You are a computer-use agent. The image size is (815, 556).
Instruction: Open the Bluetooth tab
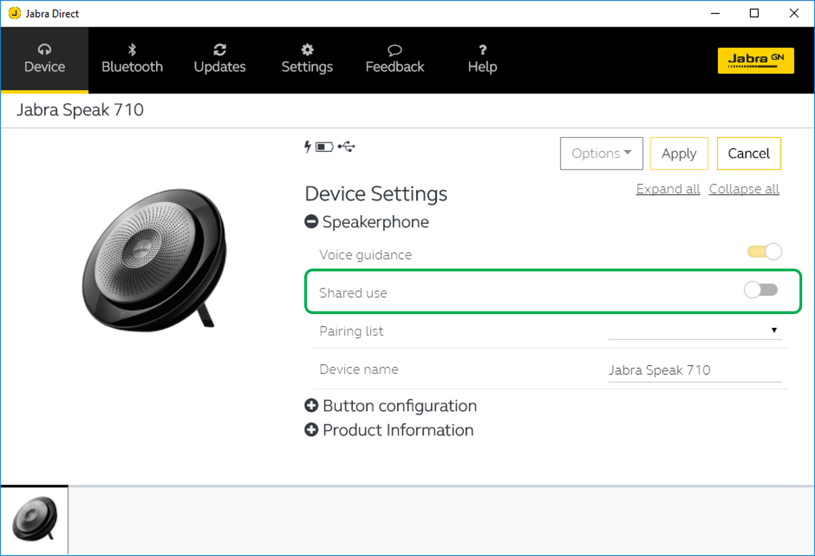[132, 59]
